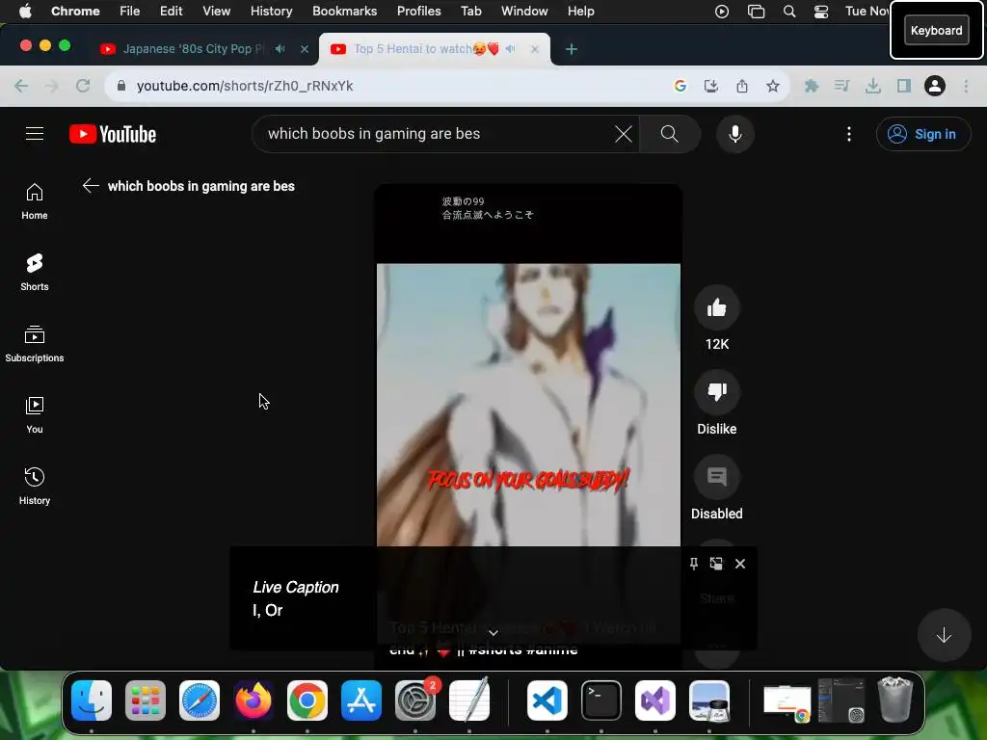Open the Apple menu
The image size is (987, 740).
pos(25,11)
